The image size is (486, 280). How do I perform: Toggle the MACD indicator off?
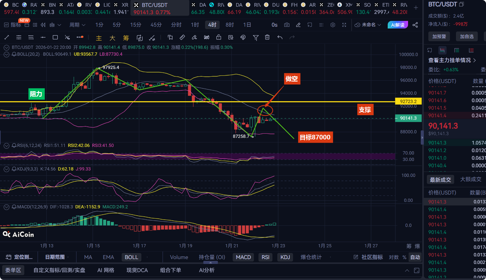(243, 257)
